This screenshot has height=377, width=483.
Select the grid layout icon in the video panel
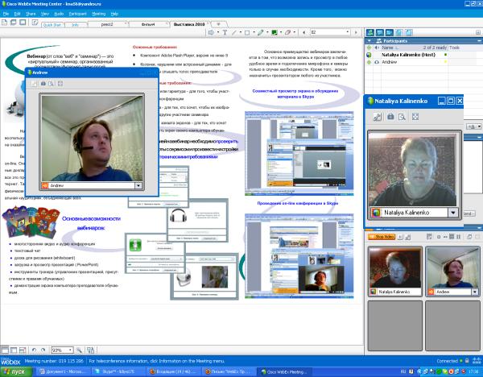coord(452,237)
